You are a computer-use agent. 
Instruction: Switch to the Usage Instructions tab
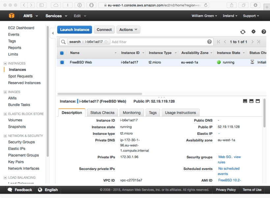[x=180, y=113]
